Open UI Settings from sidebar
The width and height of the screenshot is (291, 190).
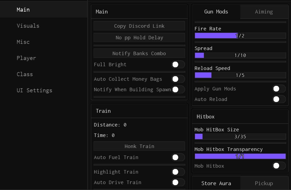34,90
